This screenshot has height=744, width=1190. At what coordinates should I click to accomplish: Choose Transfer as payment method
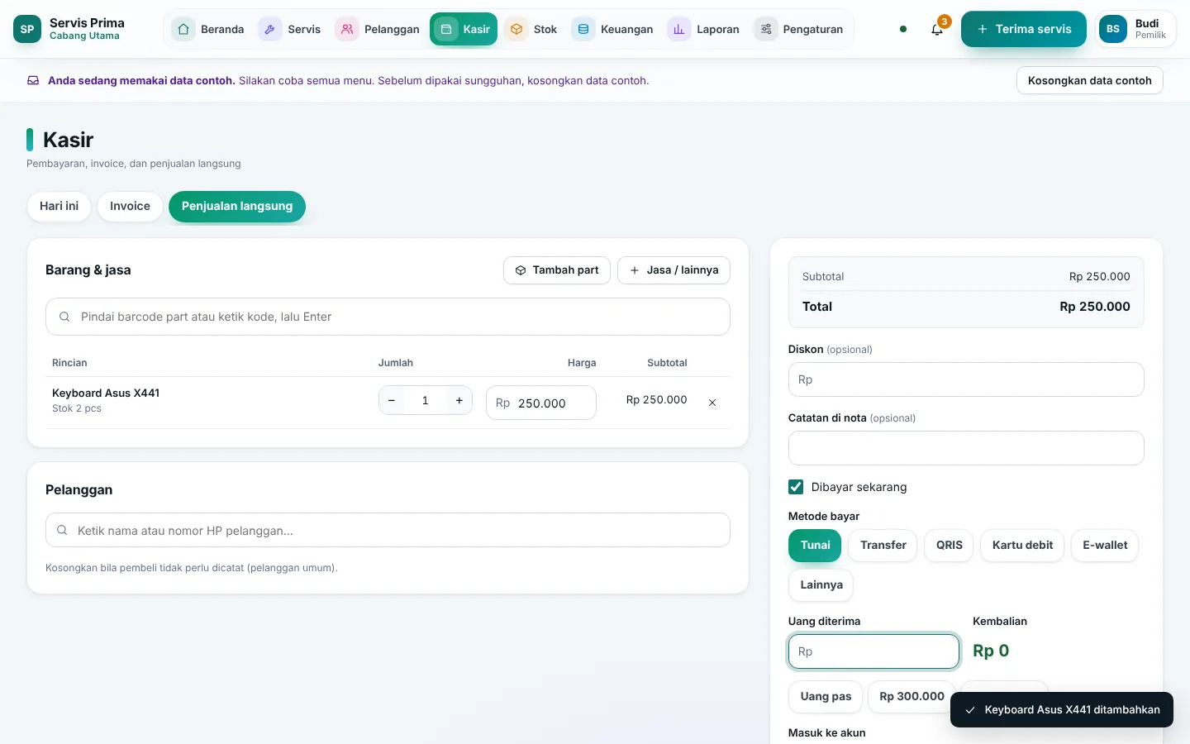(883, 546)
